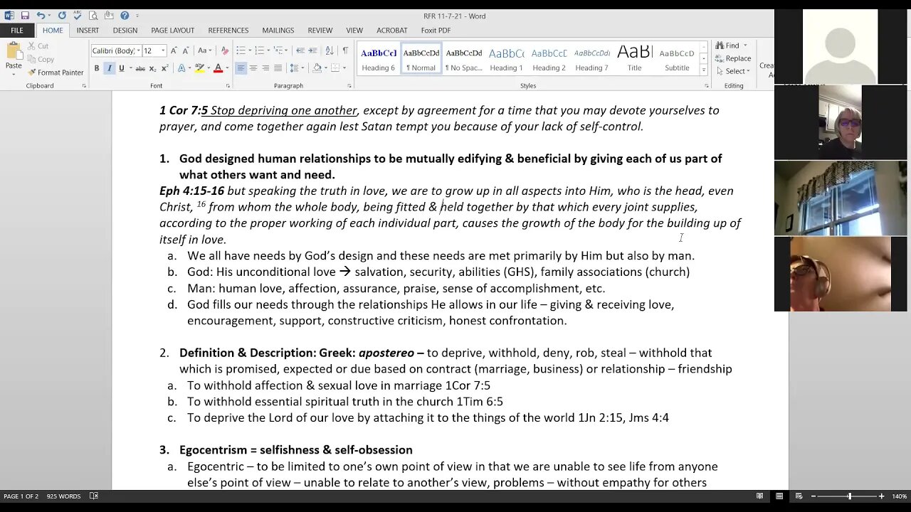Toggle Bold formatting
This screenshot has height=512, width=911.
click(x=97, y=68)
